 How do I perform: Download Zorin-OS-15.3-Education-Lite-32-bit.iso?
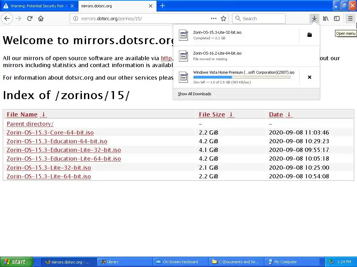[64, 150]
